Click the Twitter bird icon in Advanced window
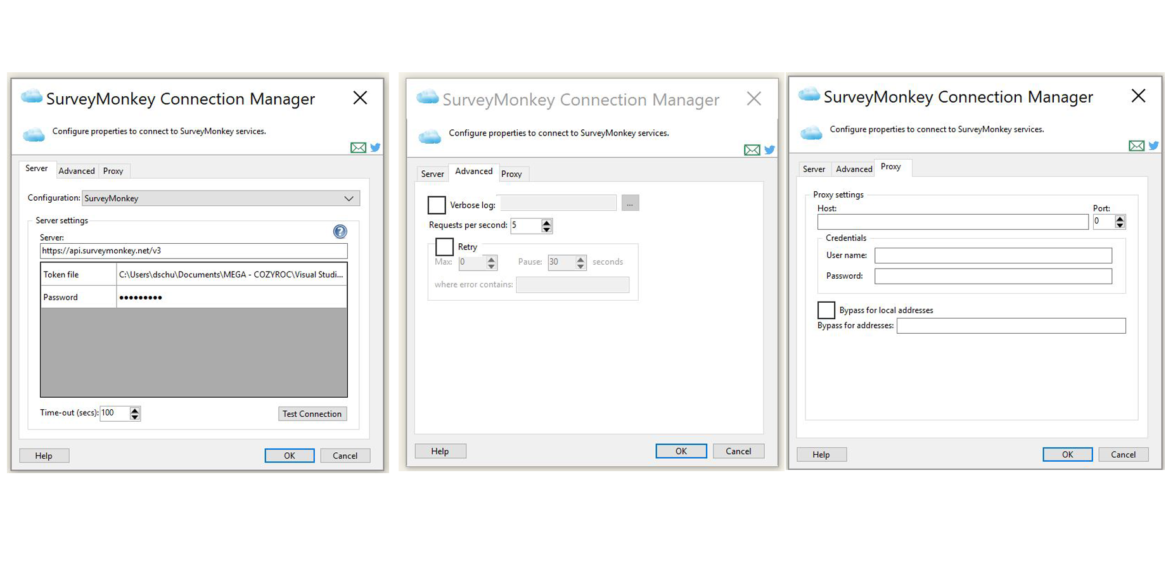The height and width of the screenshot is (570, 1166). (x=769, y=150)
